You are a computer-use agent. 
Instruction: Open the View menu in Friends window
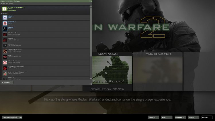coord(7,4)
